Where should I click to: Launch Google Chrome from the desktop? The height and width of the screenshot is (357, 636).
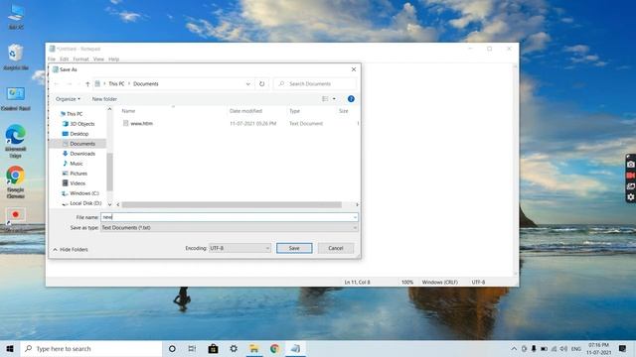click(x=16, y=182)
